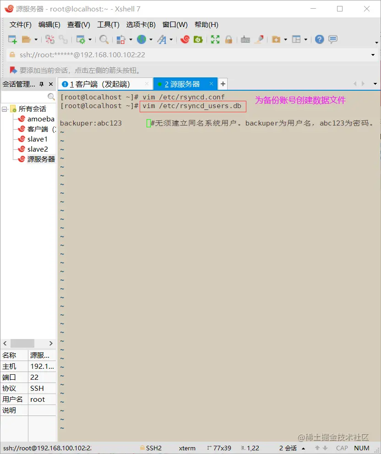Viewport: 381px width, 454px height.
Task: Click the Find magnifier toolbar icon
Action: pyautogui.click(x=103, y=39)
